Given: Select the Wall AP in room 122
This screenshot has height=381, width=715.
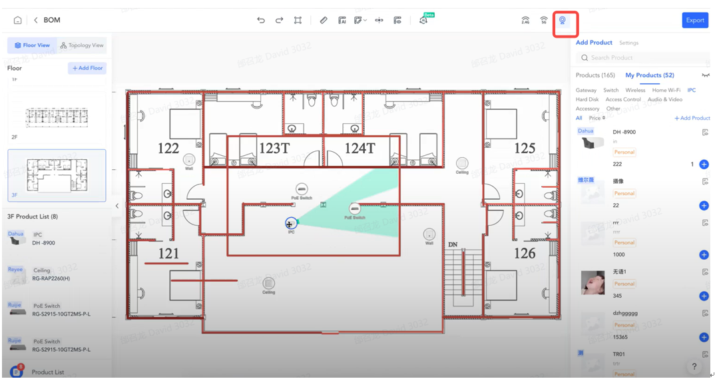Looking at the screenshot, I should click(189, 160).
